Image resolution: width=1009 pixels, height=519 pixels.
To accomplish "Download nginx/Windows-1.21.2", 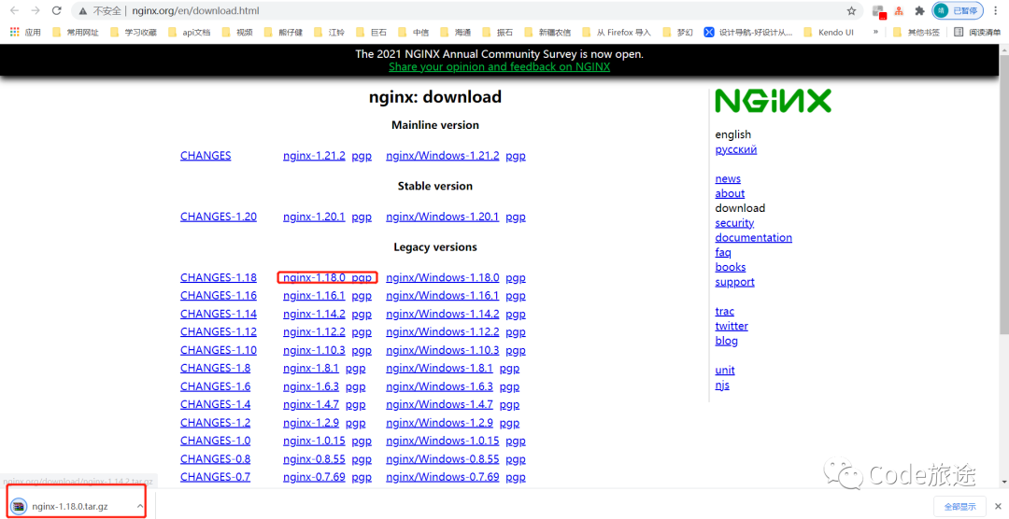I will pyautogui.click(x=442, y=156).
